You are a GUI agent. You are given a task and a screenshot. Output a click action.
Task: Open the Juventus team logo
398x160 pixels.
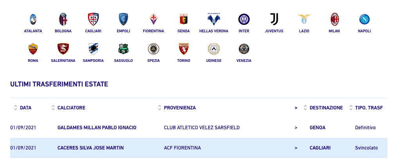[274, 19]
